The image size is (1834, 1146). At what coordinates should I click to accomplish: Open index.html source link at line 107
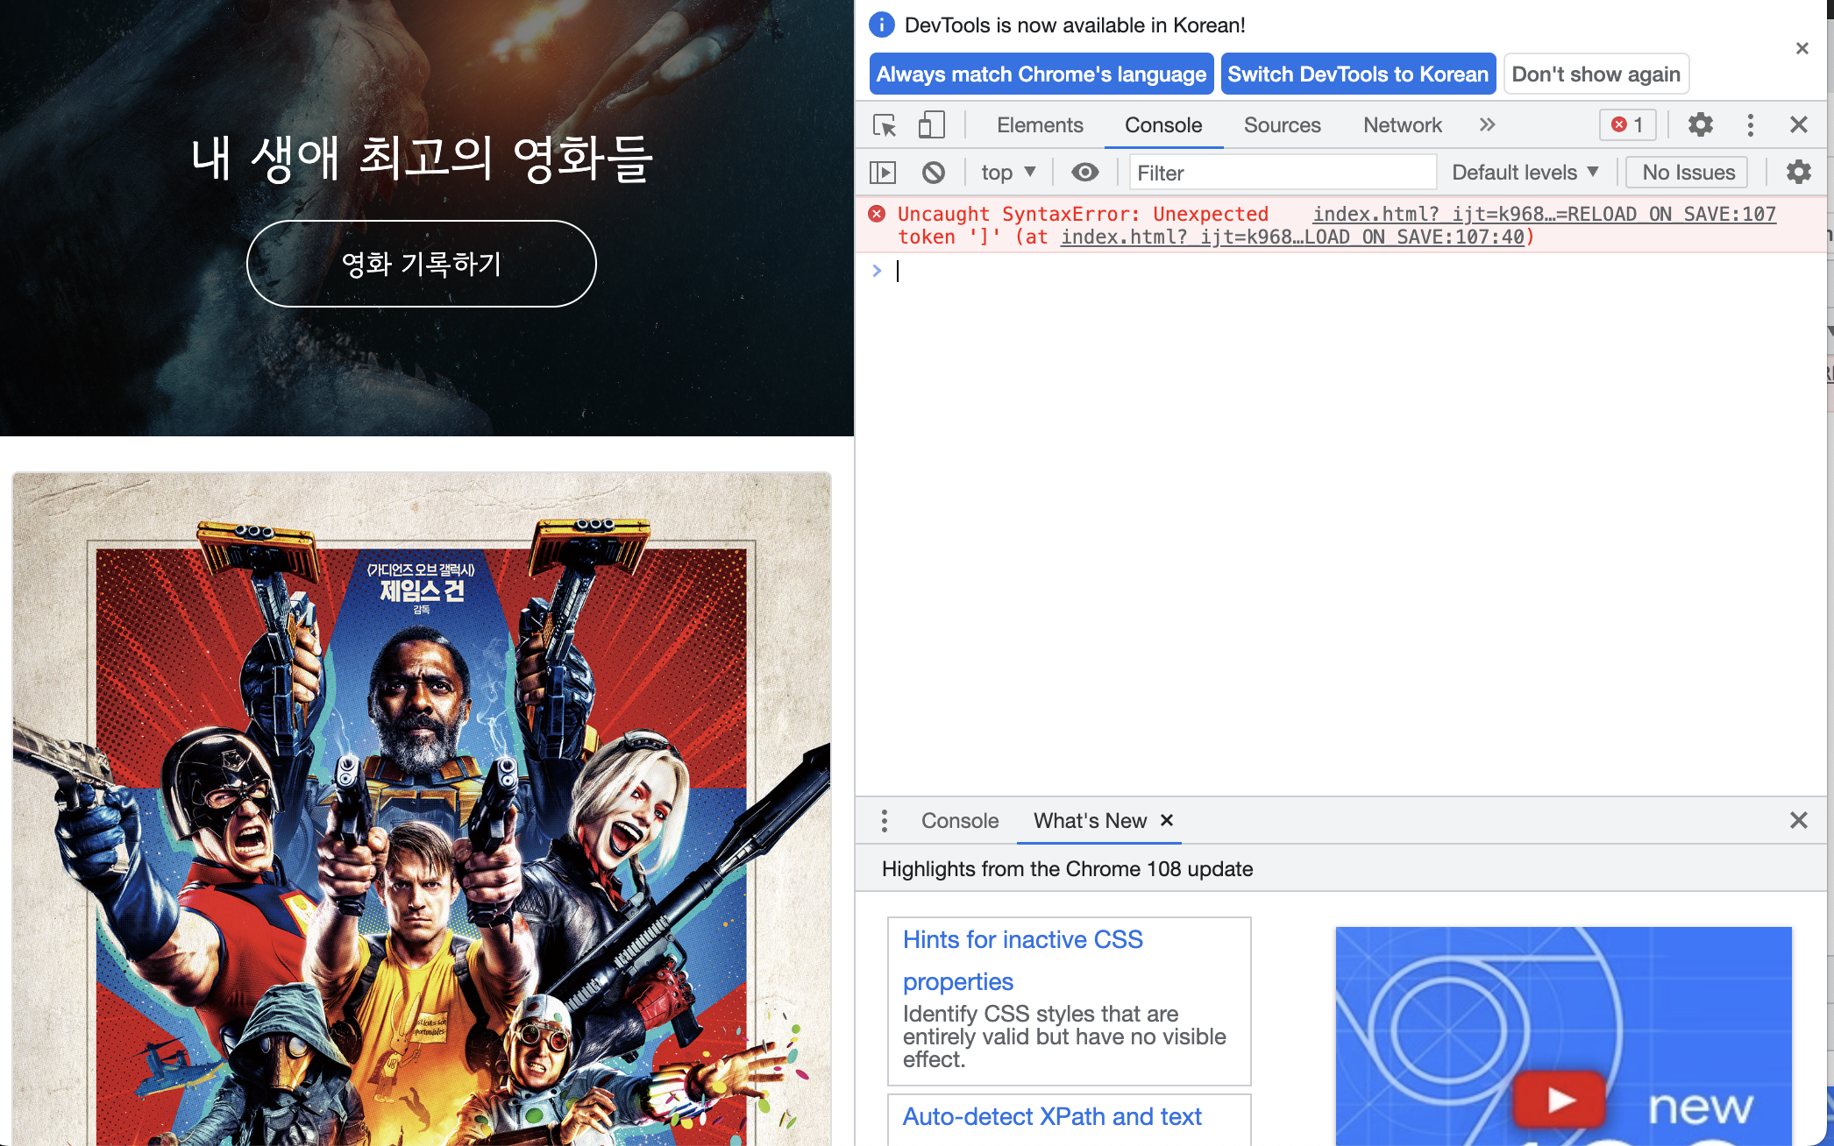[1544, 215]
